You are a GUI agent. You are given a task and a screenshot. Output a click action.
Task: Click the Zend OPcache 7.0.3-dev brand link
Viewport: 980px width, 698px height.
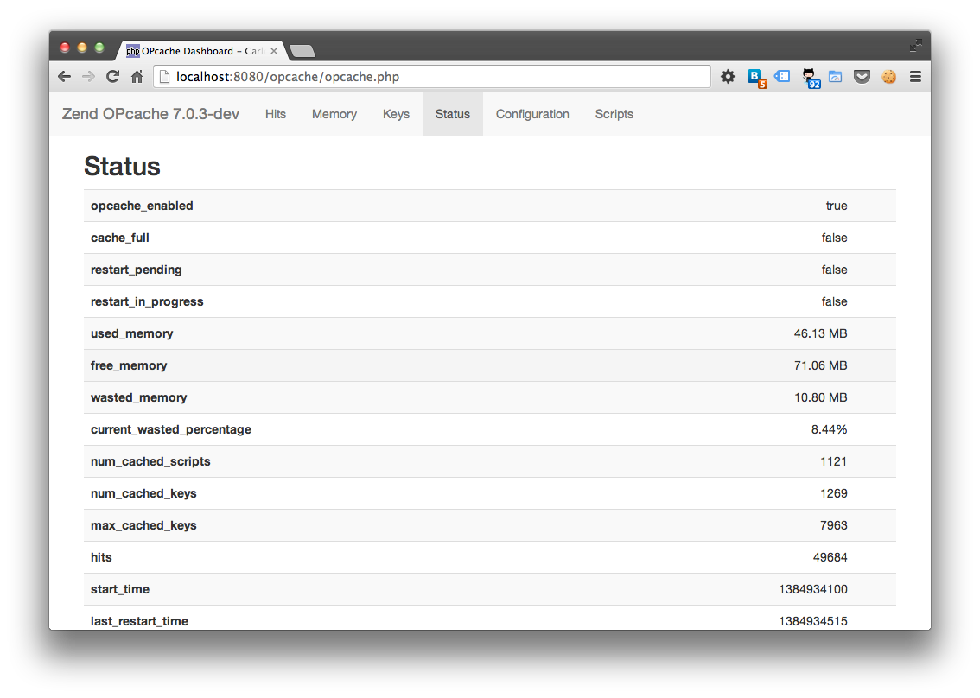[x=150, y=114]
